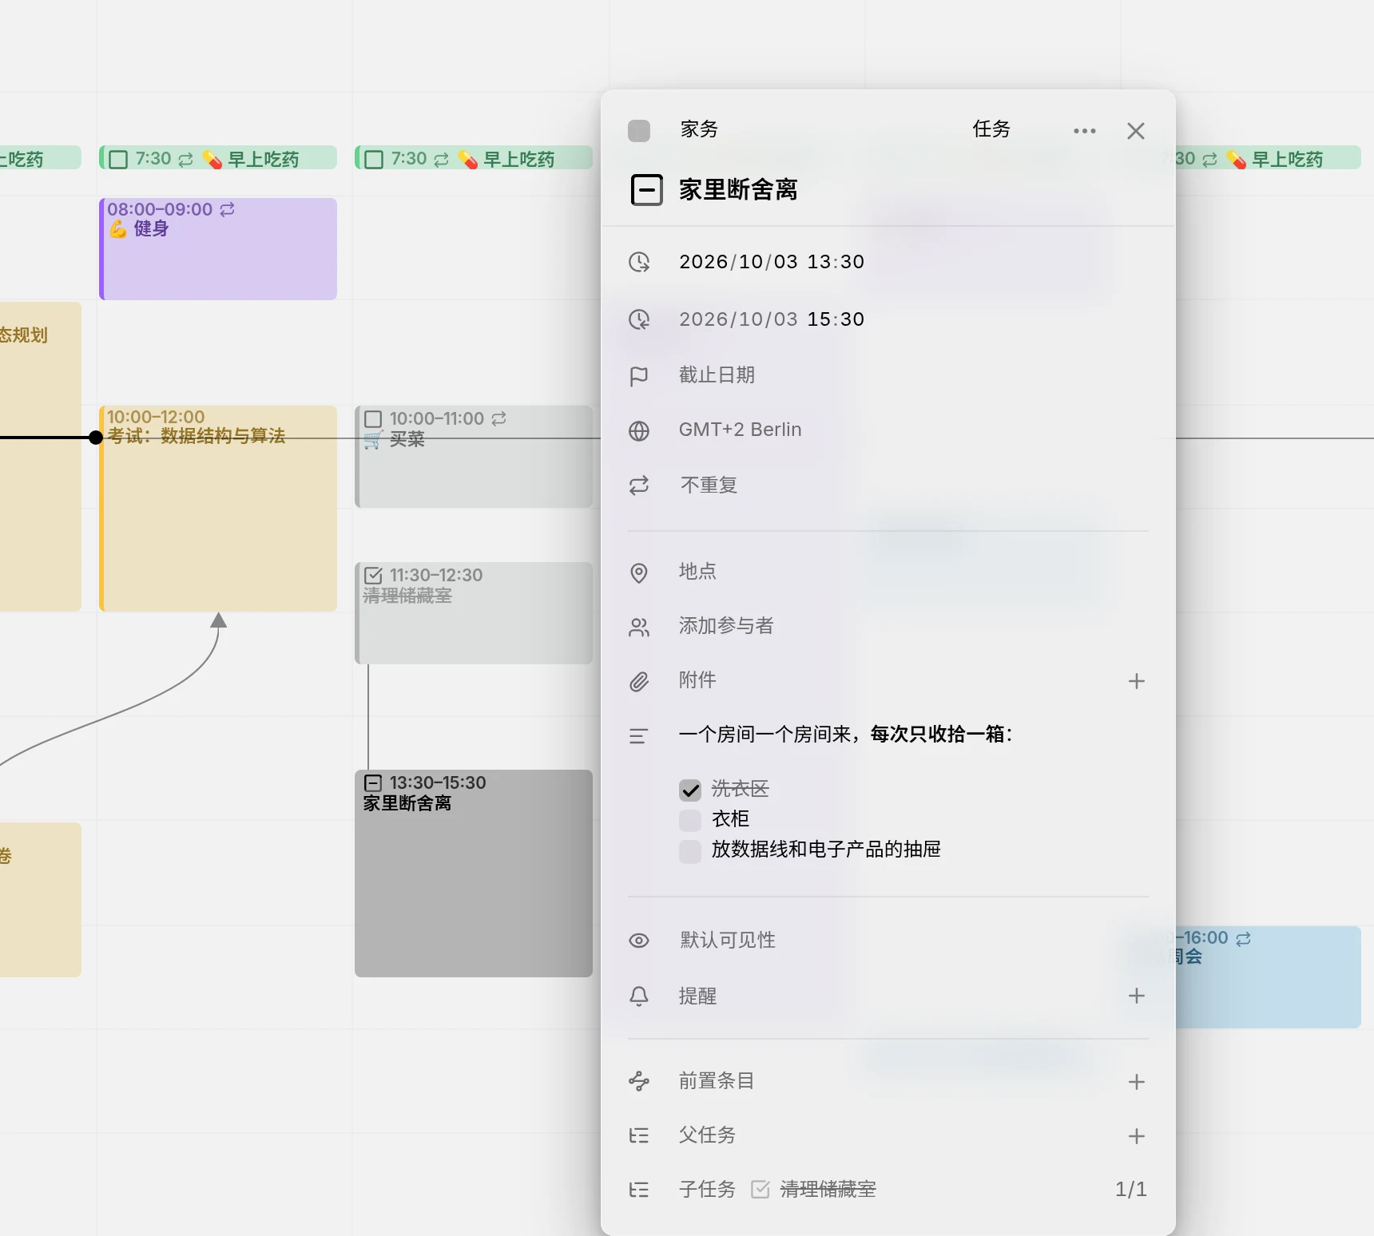Click 添加参与者 to add participants
Image resolution: width=1374 pixels, height=1236 pixels.
coord(726,626)
